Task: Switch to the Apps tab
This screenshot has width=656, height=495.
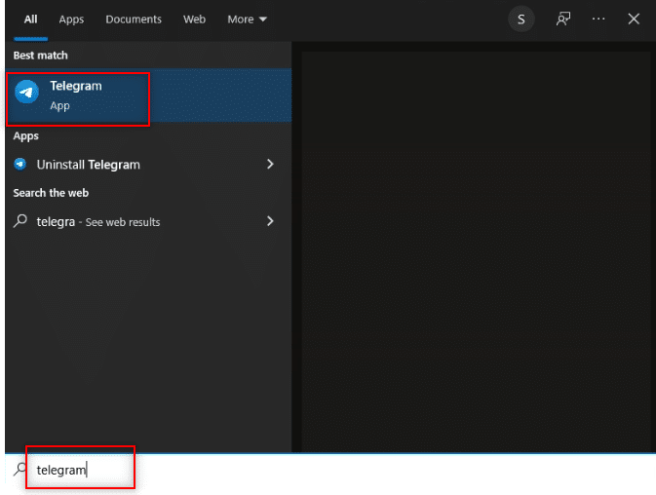Action: coord(71,19)
